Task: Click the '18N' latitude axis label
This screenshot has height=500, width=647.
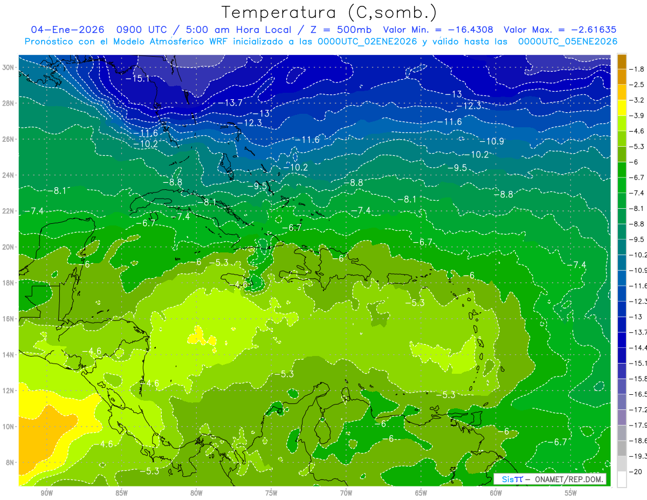Action: click(9, 283)
